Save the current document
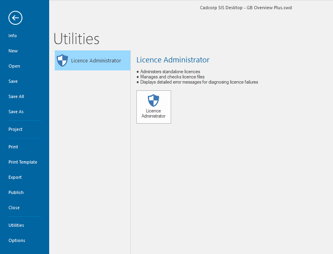The height and width of the screenshot is (254, 333). (13, 81)
